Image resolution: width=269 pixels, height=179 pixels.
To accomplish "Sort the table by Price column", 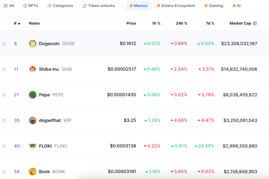I will (131, 23).
